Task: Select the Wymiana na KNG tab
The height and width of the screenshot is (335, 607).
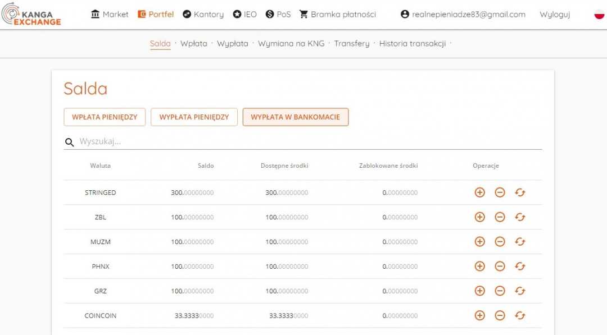Action: click(291, 43)
